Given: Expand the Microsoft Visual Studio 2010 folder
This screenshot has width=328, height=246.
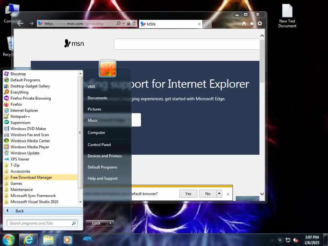Looking at the screenshot, I should [x=34, y=201].
